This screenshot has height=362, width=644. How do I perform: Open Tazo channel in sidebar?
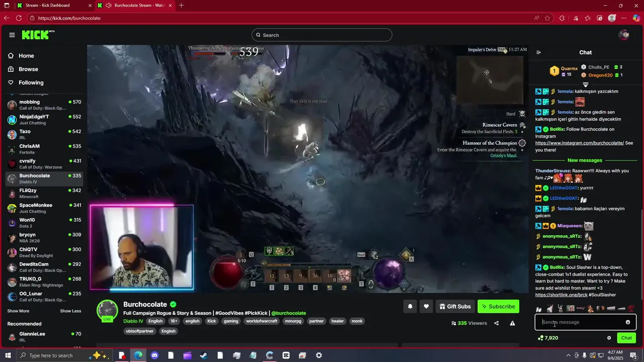[x=44, y=134]
